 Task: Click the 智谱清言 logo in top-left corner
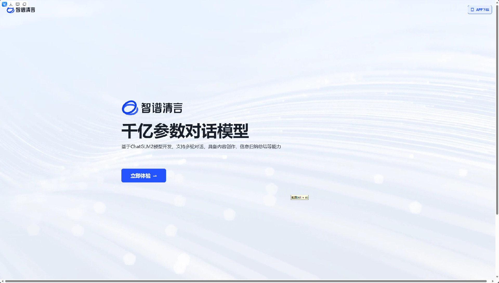20,9
